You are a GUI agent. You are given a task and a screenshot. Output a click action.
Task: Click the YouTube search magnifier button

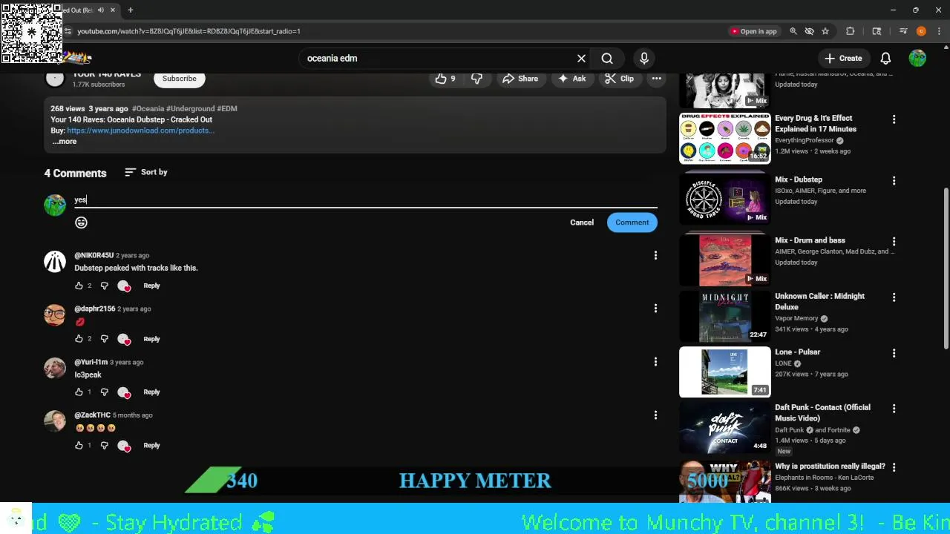coord(607,59)
